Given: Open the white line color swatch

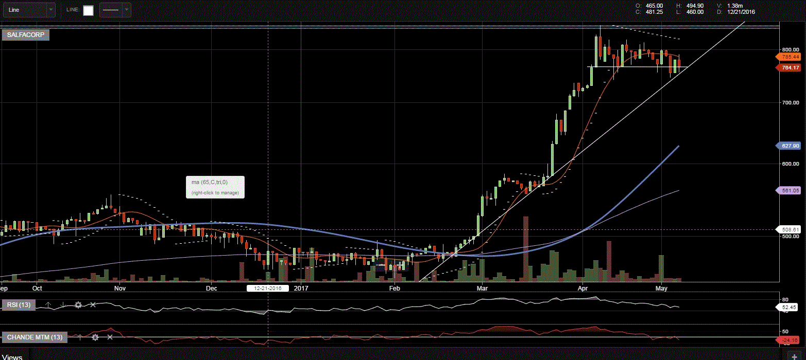Looking at the screenshot, I should [89, 10].
